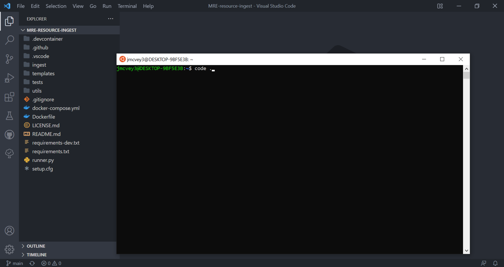Click the notifications bell in status bar
The width and height of the screenshot is (504, 267).
pyautogui.click(x=495, y=263)
